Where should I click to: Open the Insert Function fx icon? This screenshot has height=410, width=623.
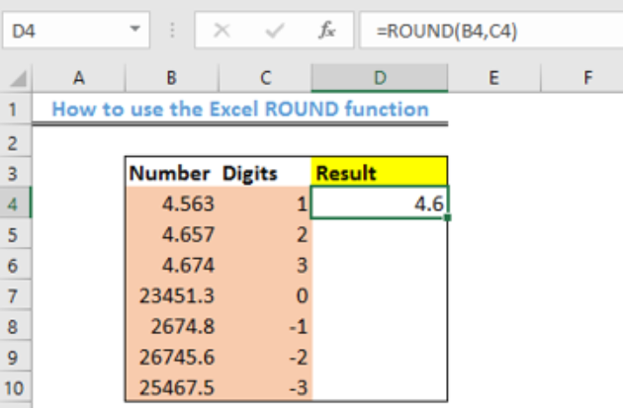point(327,31)
